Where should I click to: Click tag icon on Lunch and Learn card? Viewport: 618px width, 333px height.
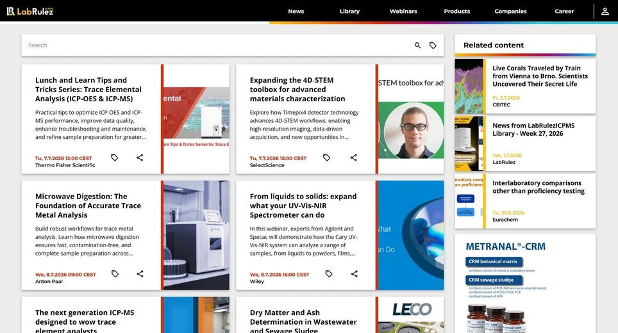(x=114, y=158)
